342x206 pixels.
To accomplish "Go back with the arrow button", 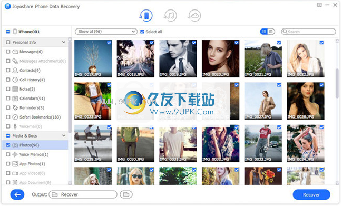I will pyautogui.click(x=17, y=194).
